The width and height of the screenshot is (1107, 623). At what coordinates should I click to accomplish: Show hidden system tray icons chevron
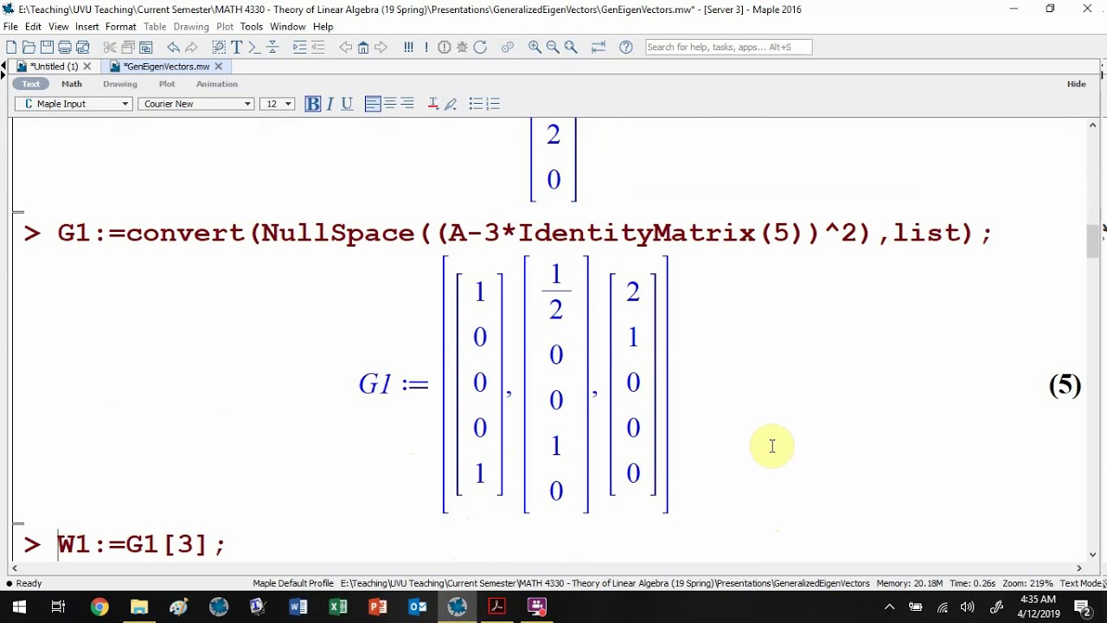click(x=889, y=607)
